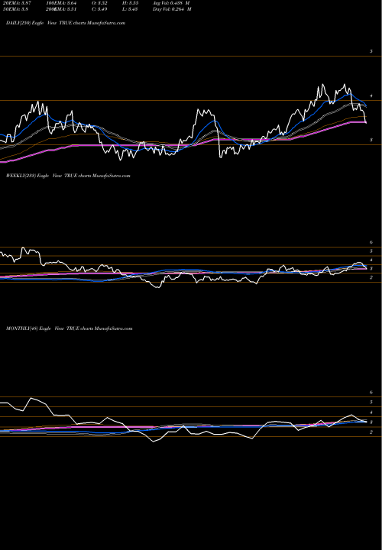Viewport: 382px width, 550px height.
Task: Click the Day Vol reading
Action: point(172,9)
